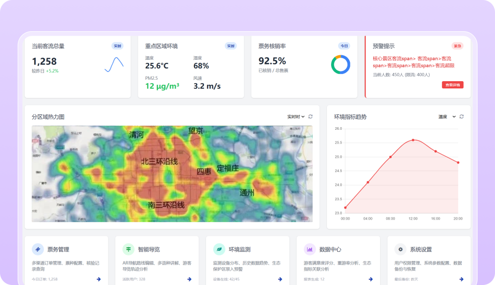Click the 今日 tag on 票务核销率

pyautogui.click(x=344, y=46)
